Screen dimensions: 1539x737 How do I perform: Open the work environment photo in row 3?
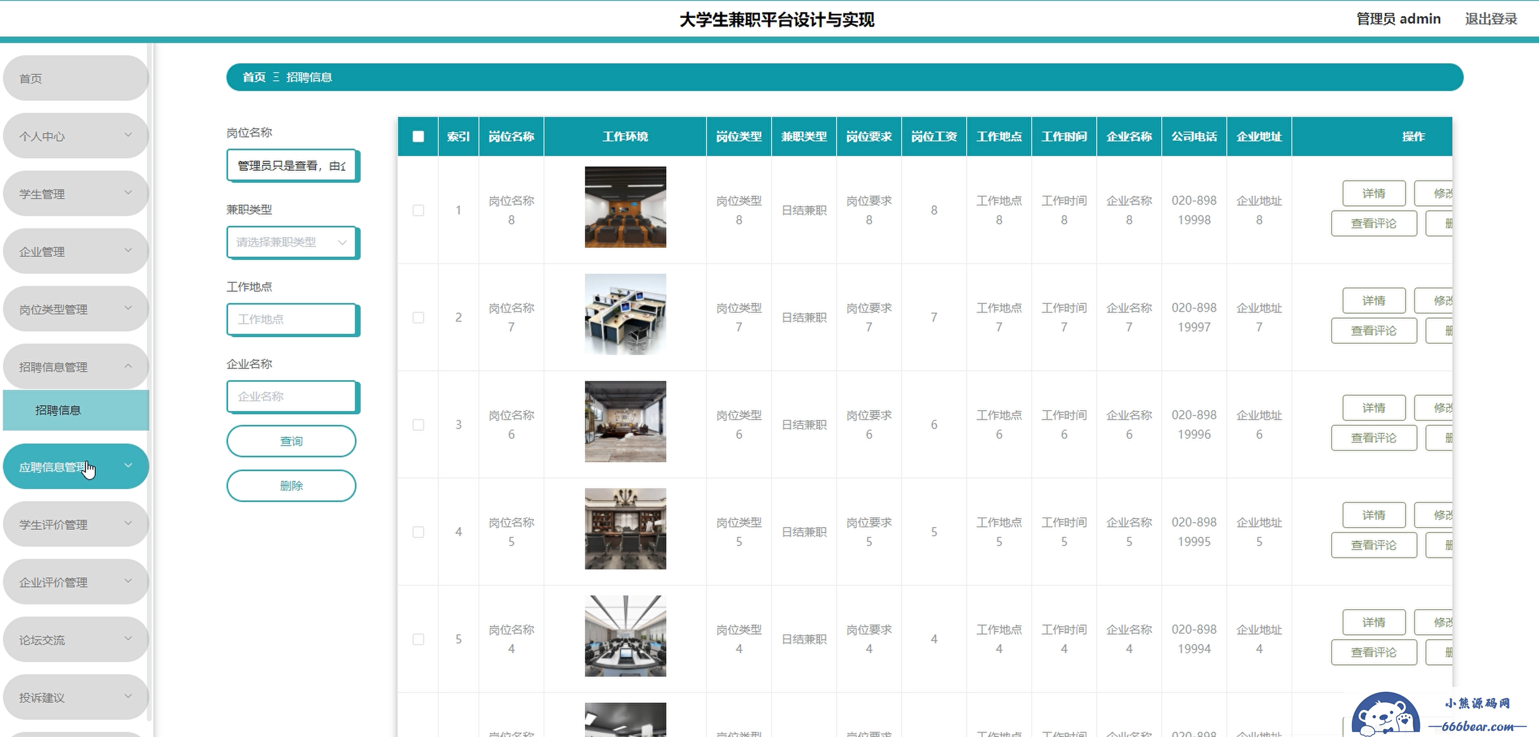(625, 422)
